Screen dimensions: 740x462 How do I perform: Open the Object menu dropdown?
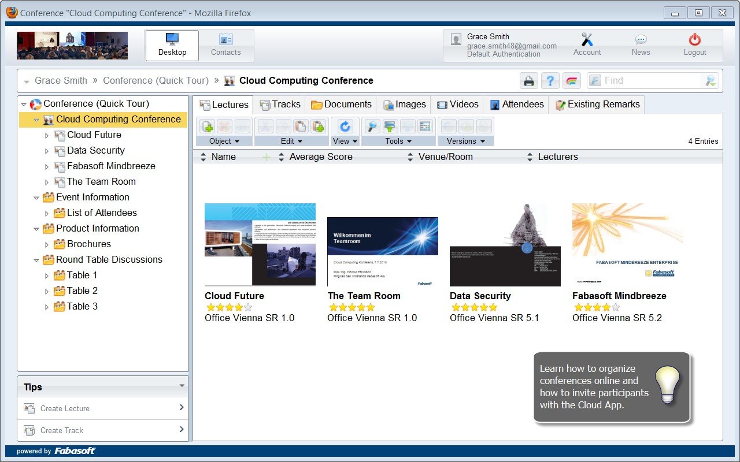click(224, 141)
